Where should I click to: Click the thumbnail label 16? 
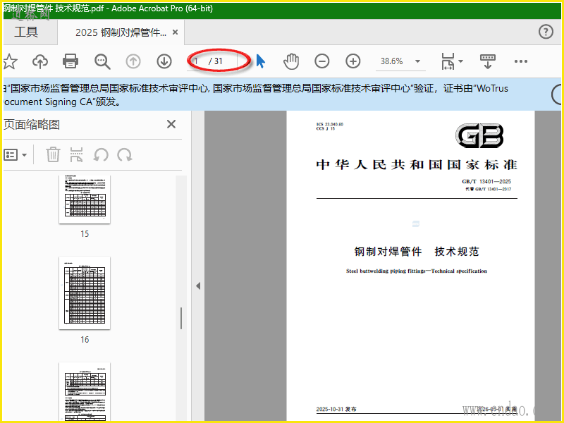pyautogui.click(x=85, y=340)
